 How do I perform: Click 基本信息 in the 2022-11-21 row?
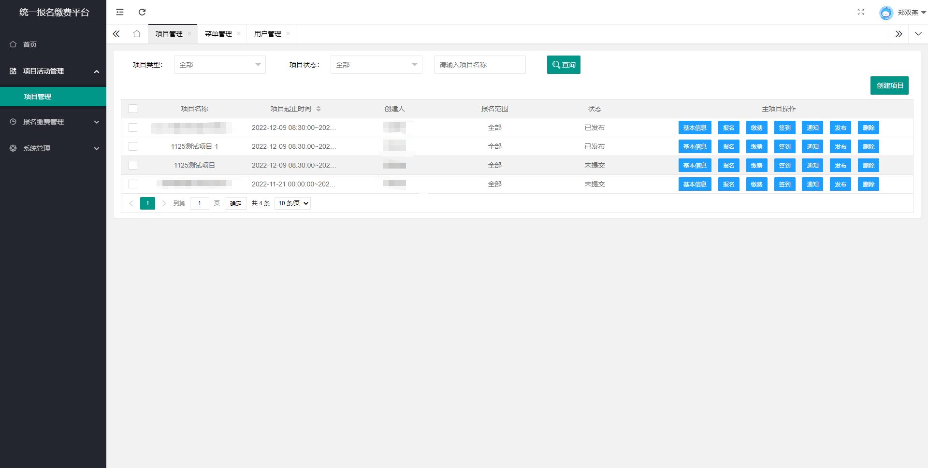[x=695, y=184]
